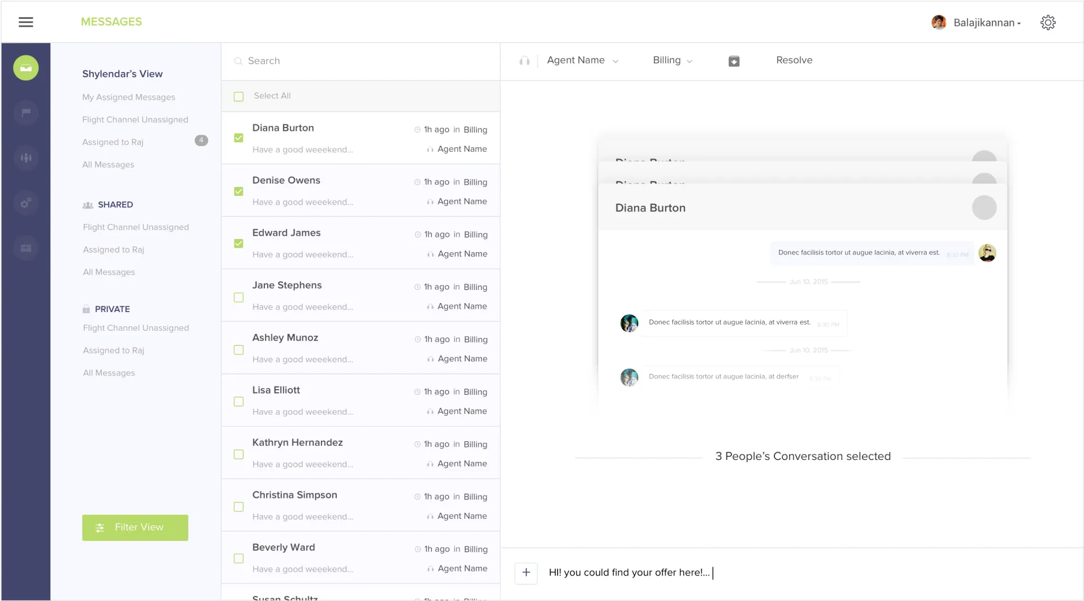Click the round avatar on Diana Burton card
Image resolution: width=1084 pixels, height=601 pixels.
pyautogui.click(x=984, y=208)
